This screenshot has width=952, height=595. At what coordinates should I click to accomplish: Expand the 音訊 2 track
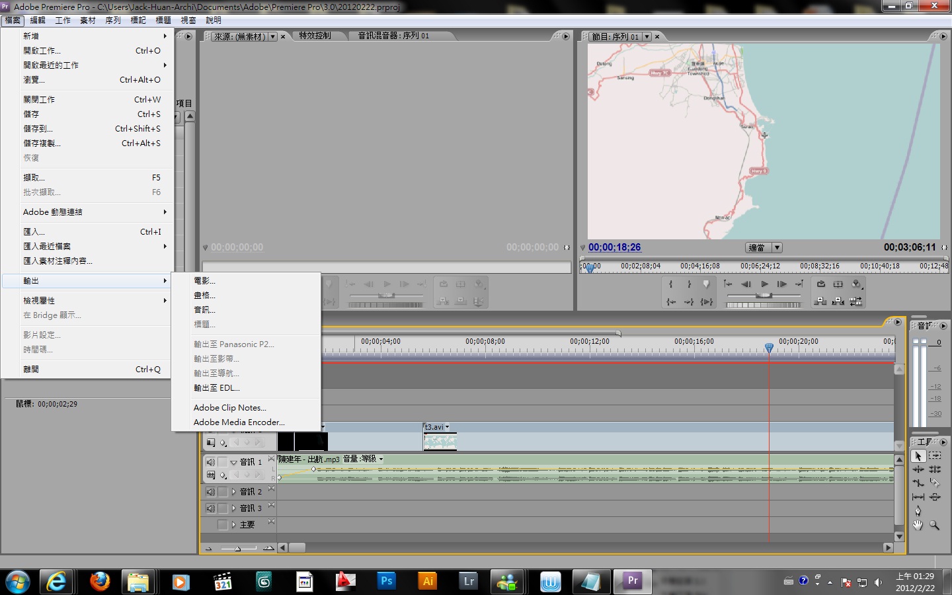pyautogui.click(x=233, y=492)
